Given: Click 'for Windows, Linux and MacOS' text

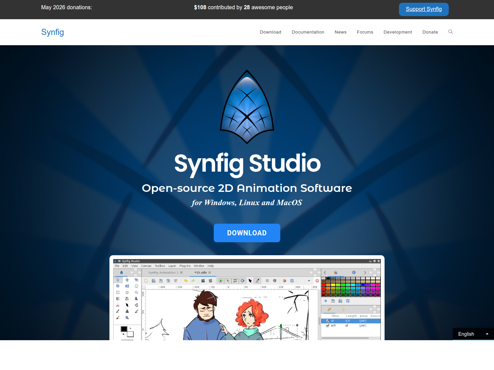Looking at the screenshot, I should tap(247, 202).
